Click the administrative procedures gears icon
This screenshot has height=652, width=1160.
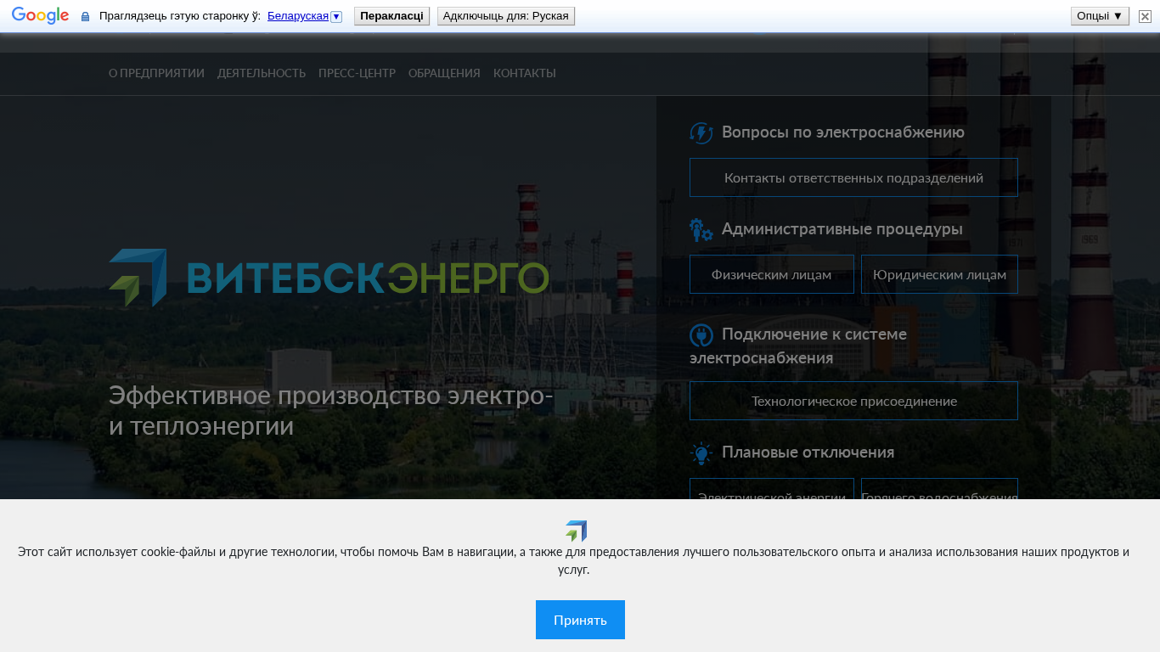pyautogui.click(x=701, y=230)
